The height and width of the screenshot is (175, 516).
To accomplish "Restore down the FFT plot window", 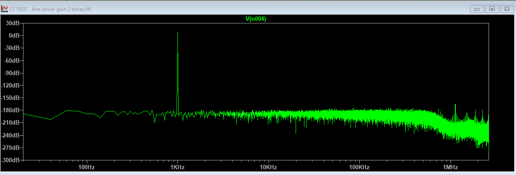I will click(492, 8).
